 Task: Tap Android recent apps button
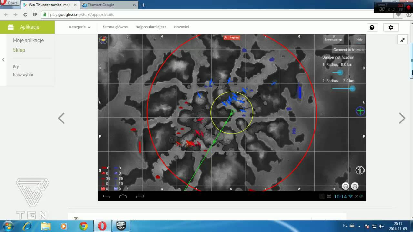(x=140, y=197)
